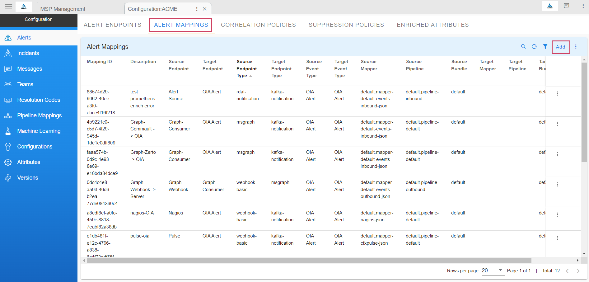Open the filter icon in Alert Mappings
The width and height of the screenshot is (589, 282).
coord(545,47)
